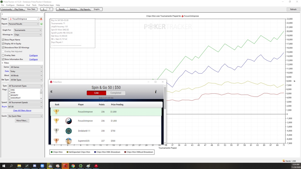Toggle Show Information Box checkbox
This screenshot has height=169, width=301.
pyautogui.click(x=3, y=59)
